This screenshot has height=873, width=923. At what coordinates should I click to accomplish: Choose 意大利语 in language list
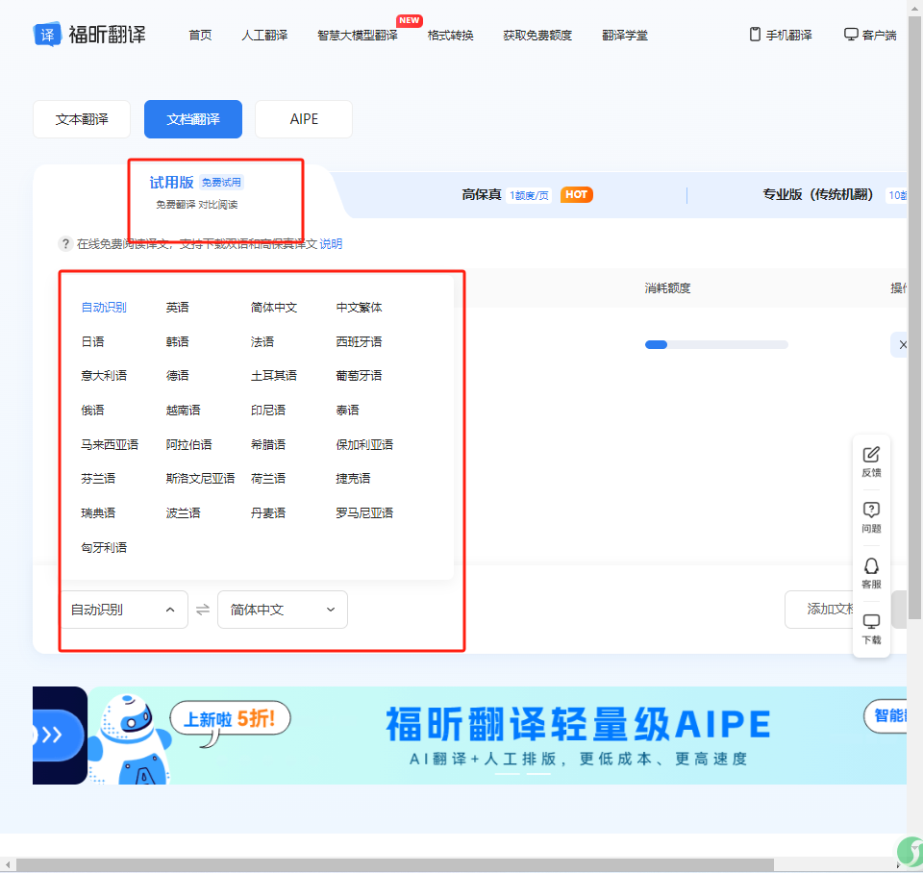(x=104, y=376)
